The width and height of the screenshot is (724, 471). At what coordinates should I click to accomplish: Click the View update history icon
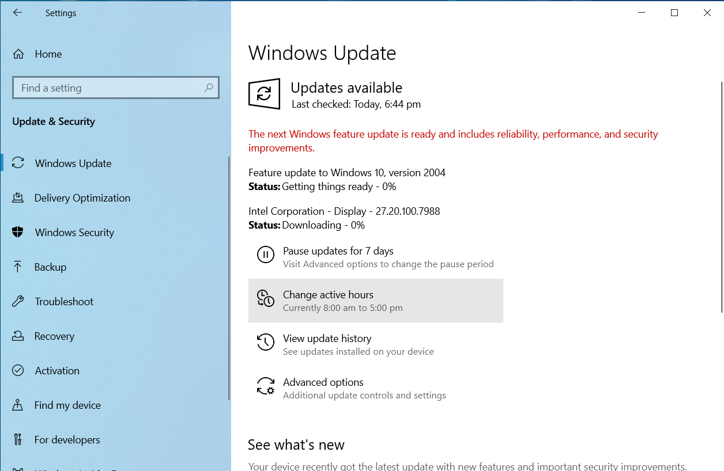(x=265, y=342)
